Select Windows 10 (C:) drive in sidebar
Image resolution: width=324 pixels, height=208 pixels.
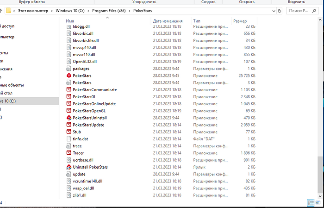pyautogui.click(x=29, y=101)
